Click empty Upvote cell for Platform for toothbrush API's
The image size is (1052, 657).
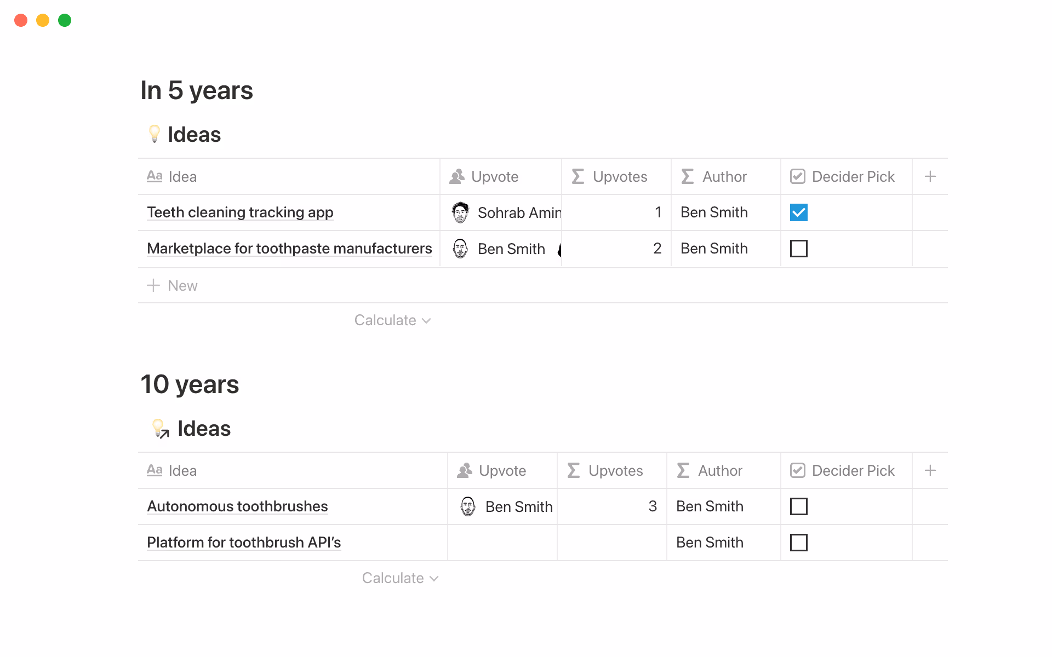[x=502, y=543]
